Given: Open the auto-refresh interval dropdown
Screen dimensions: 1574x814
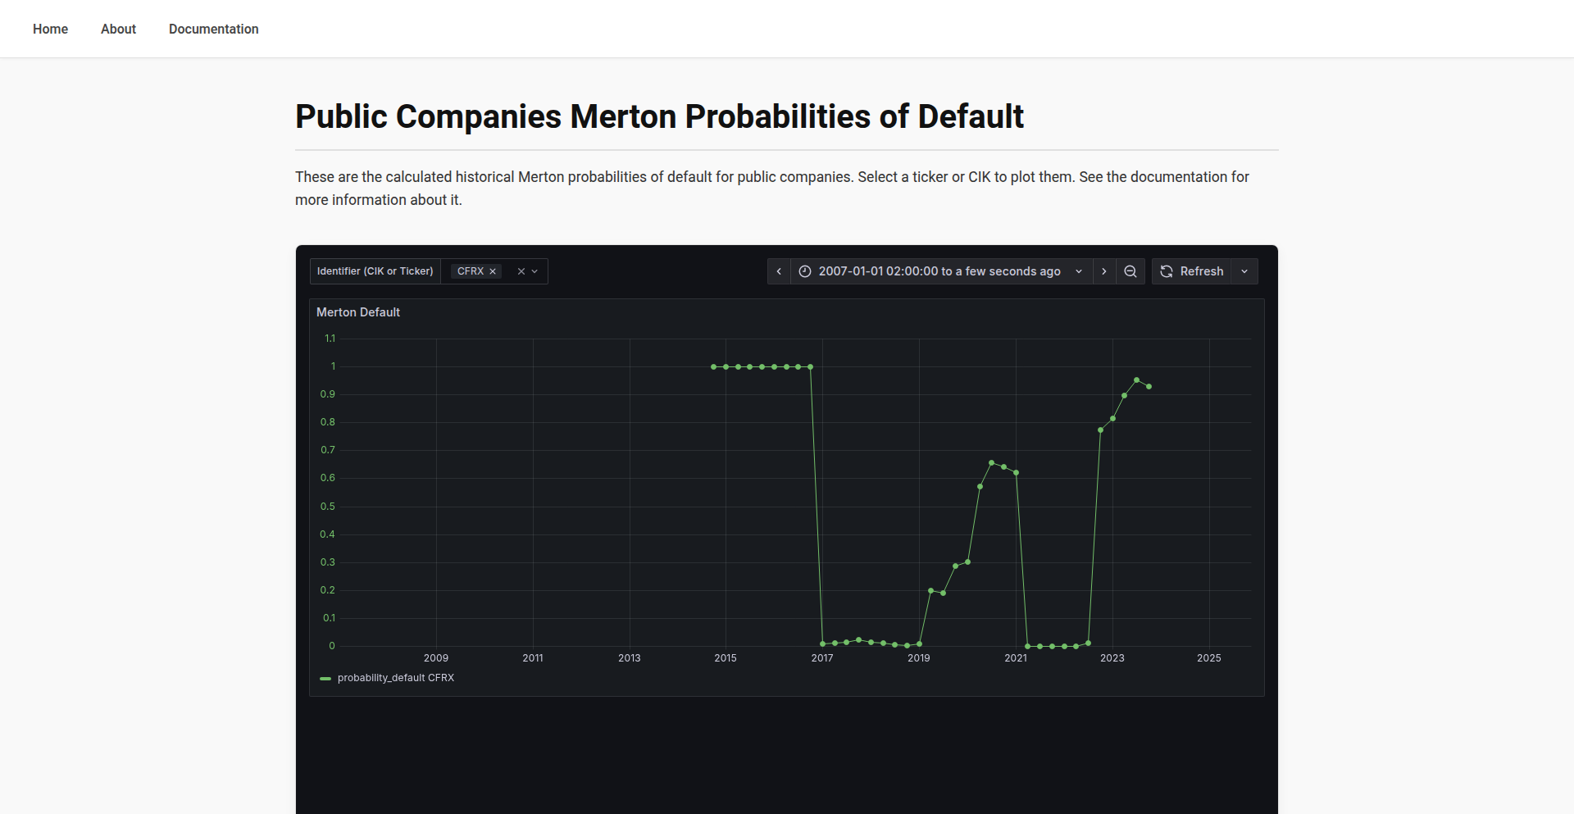Looking at the screenshot, I should (1244, 271).
